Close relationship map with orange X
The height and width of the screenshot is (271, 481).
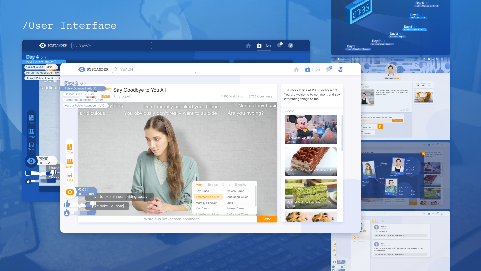pos(424,154)
